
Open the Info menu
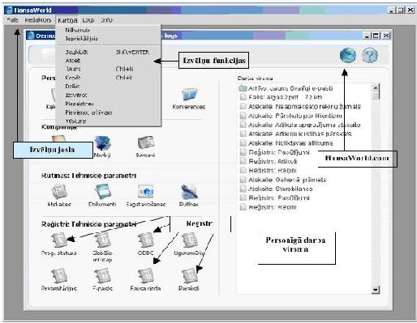click(x=106, y=20)
